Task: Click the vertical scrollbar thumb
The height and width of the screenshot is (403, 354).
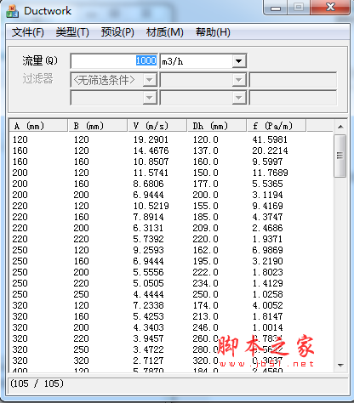Action: click(340, 156)
